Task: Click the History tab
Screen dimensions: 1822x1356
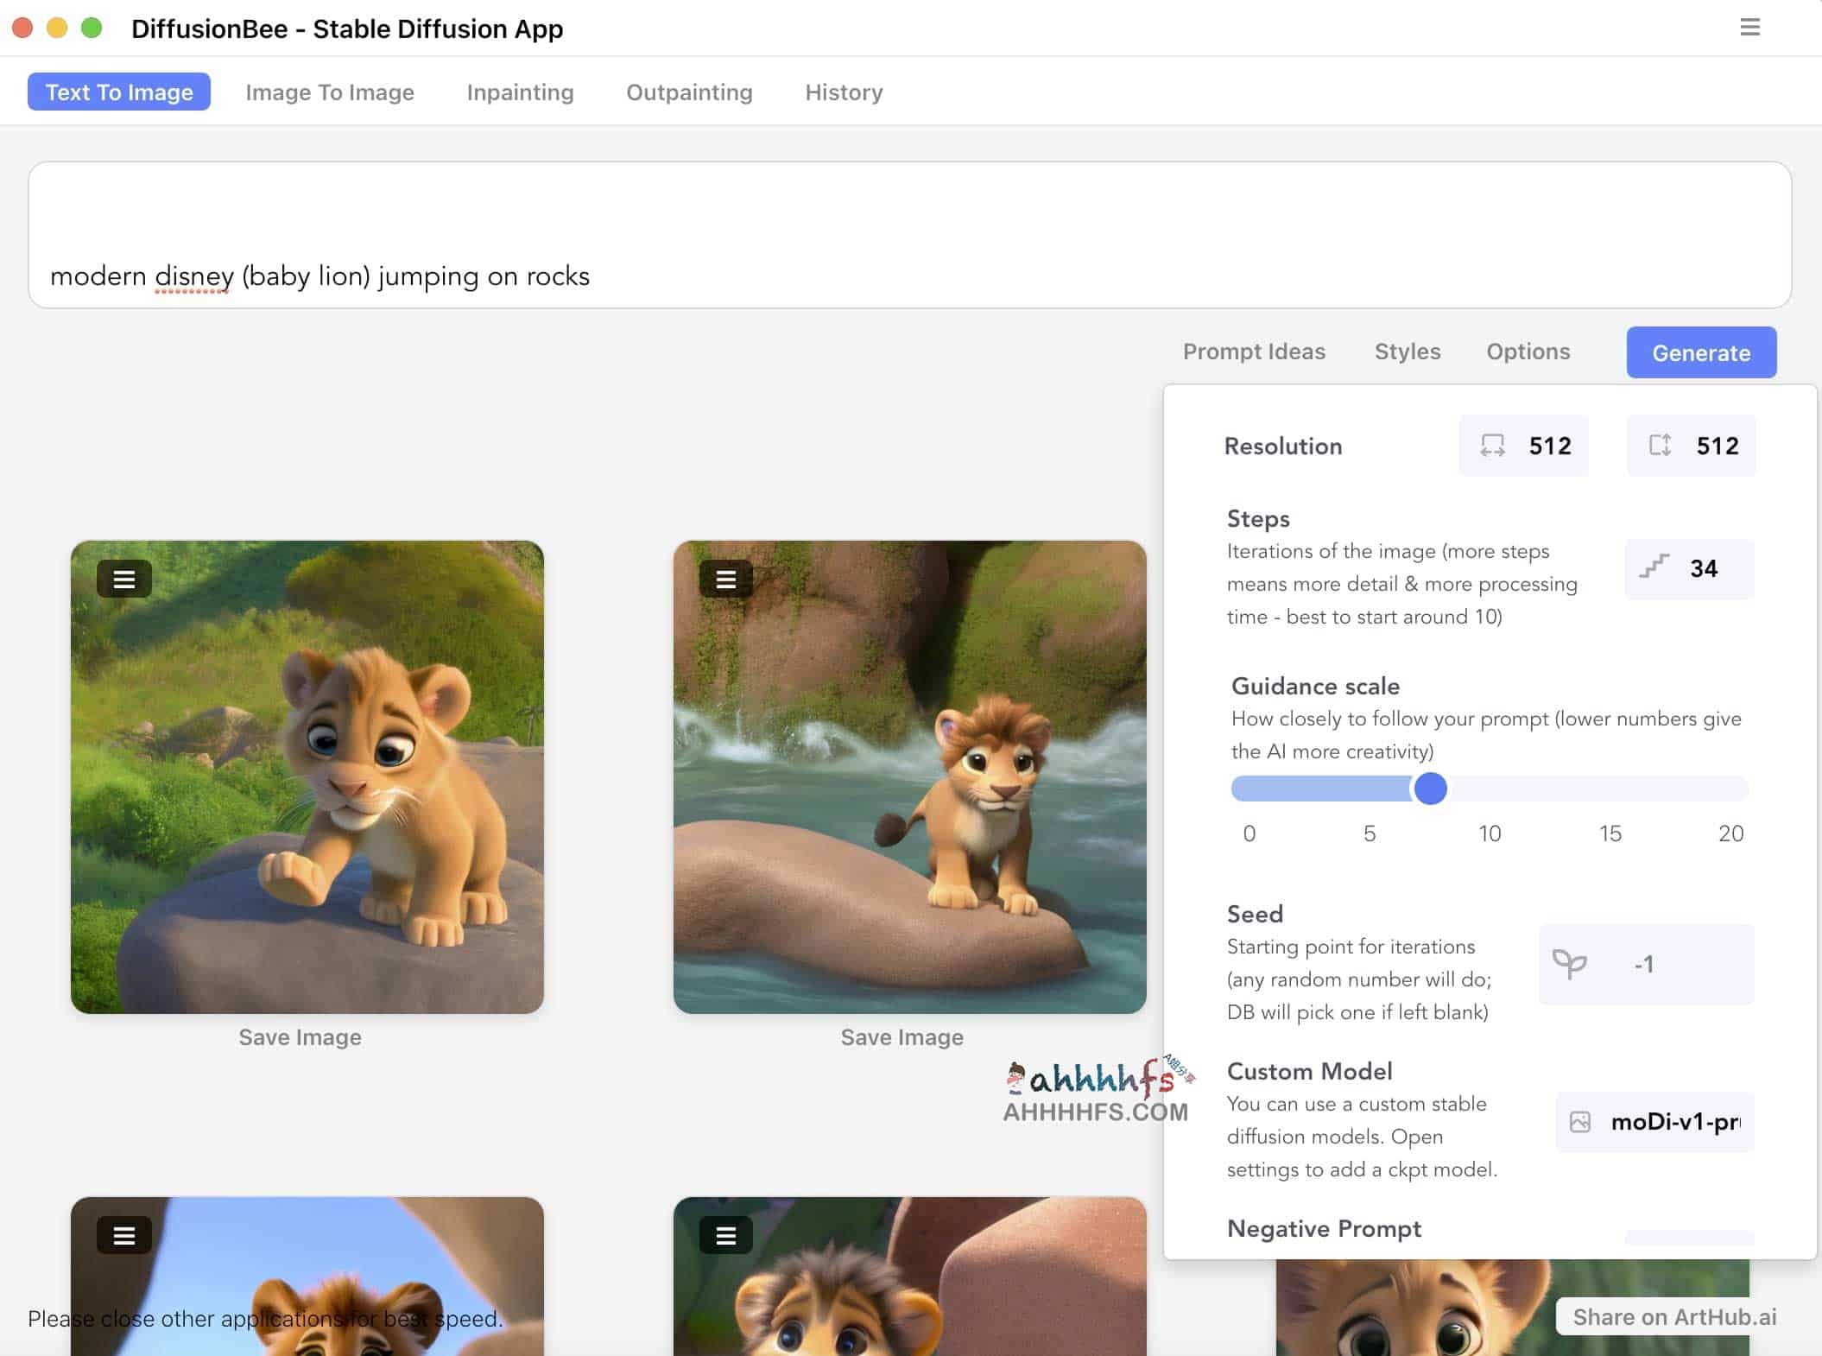Action: click(843, 92)
